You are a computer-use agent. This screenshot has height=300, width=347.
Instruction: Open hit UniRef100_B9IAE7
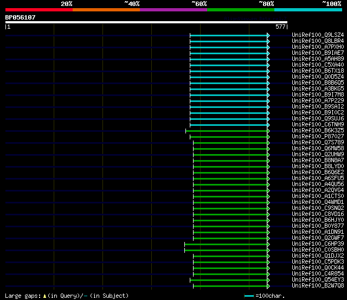(318, 53)
